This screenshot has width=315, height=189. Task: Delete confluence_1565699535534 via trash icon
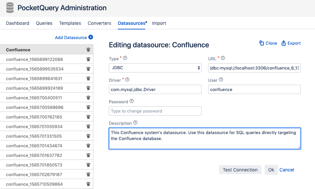88,69
